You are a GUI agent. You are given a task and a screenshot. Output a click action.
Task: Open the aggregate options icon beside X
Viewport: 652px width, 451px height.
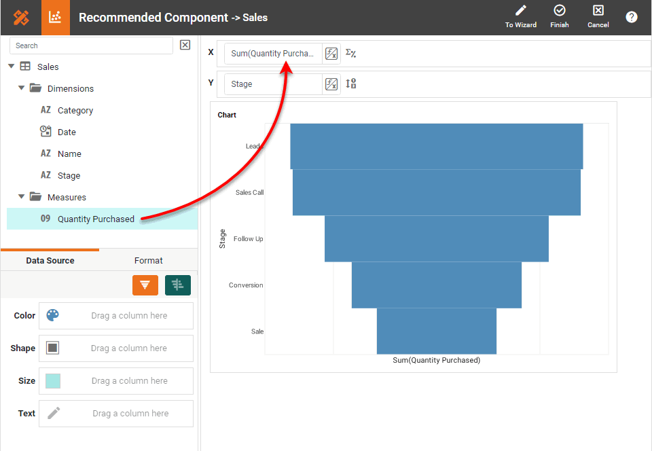click(x=351, y=53)
